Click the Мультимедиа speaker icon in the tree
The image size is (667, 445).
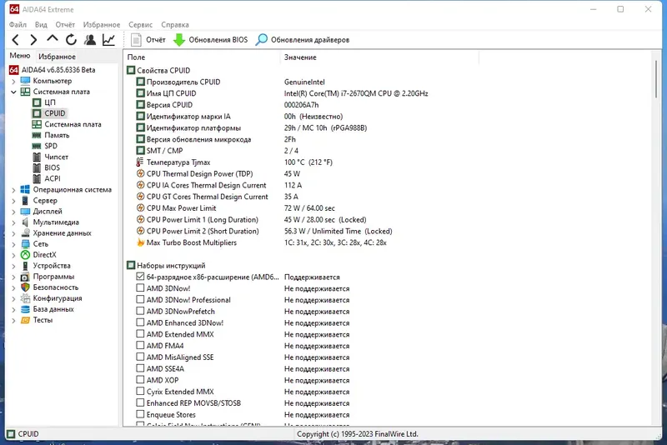[x=26, y=222]
